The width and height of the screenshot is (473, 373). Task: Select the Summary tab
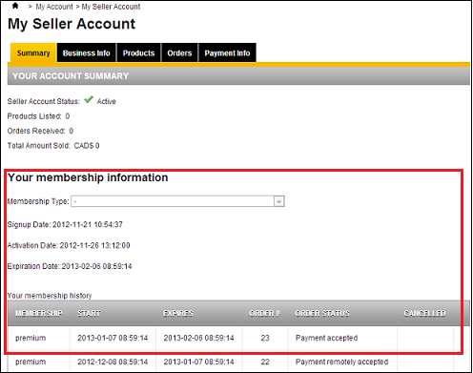(33, 52)
